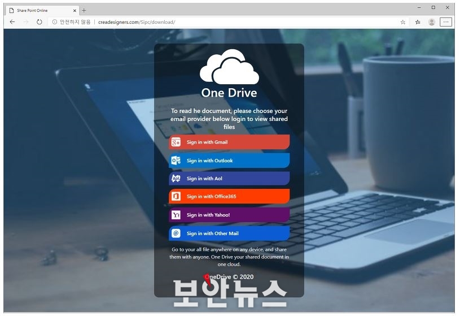The height and width of the screenshot is (316, 460).
Task: Click the Yahoo Y! logo icon
Action: pyautogui.click(x=176, y=215)
